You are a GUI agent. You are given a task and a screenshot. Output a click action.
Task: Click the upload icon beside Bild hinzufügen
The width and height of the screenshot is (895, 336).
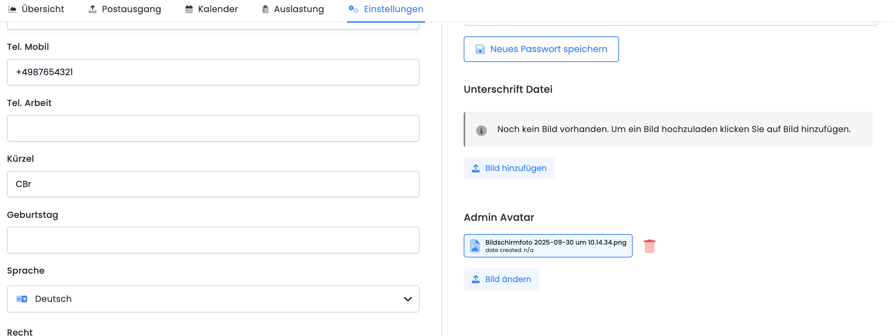point(476,168)
